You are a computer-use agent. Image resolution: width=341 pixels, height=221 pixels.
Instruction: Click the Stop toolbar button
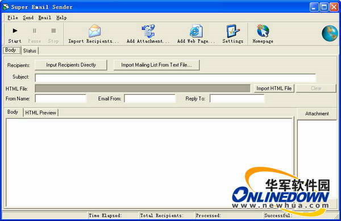click(53, 35)
